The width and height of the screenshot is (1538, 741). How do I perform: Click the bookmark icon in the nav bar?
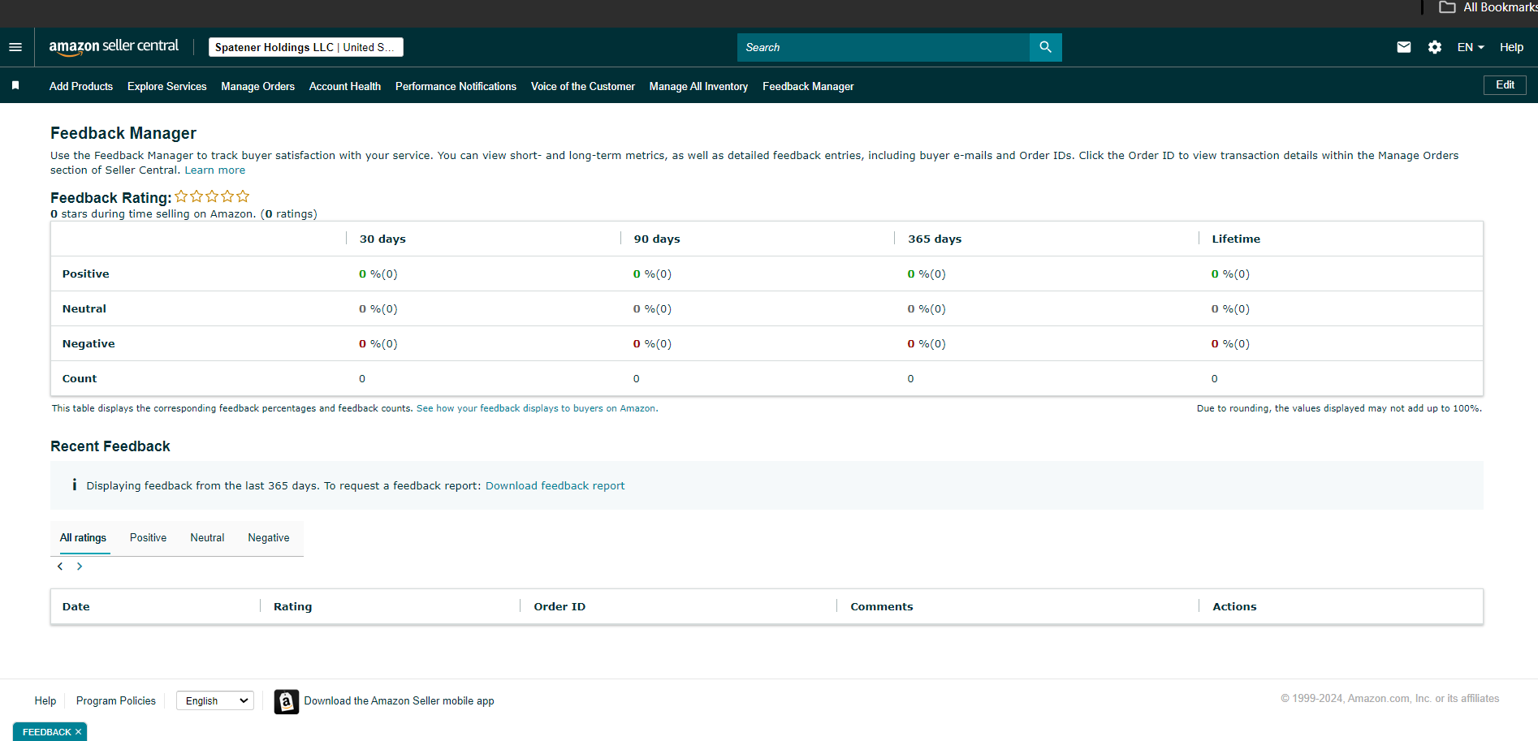15,85
